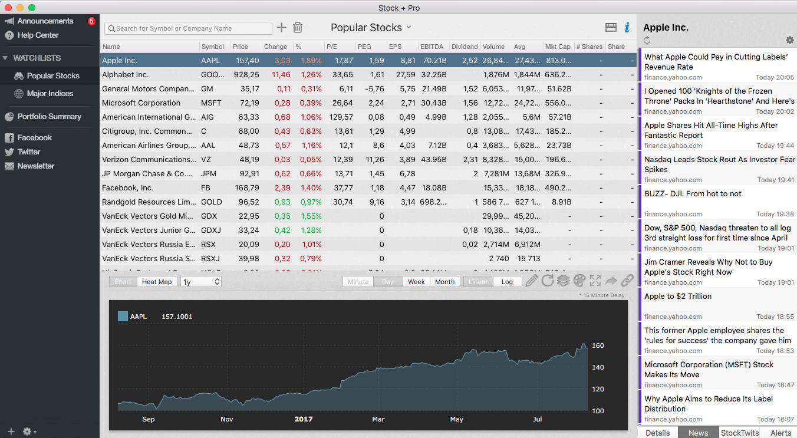This screenshot has height=438, width=797.
Task: Select the VanEck Vectors Gold GDX row
Action: 368,216
